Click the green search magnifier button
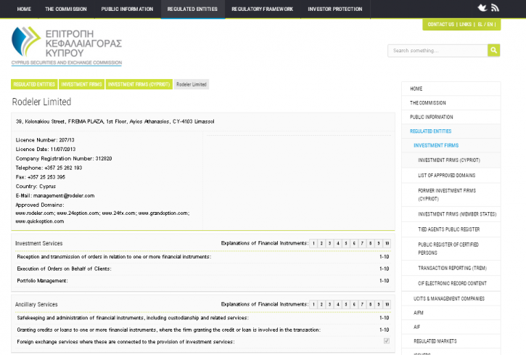Image resolution: width=526 pixels, height=355 pixels. [x=494, y=50]
